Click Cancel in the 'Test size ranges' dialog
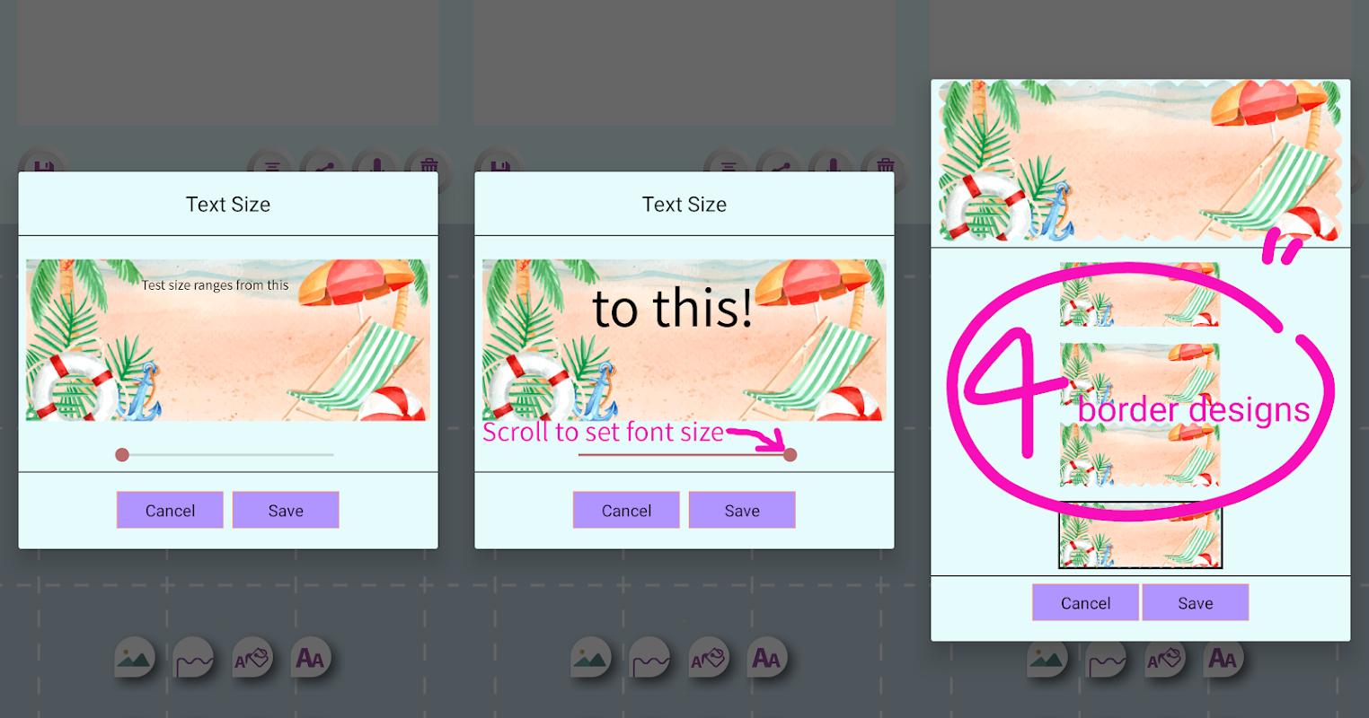This screenshot has height=718, width=1369. pos(170,510)
